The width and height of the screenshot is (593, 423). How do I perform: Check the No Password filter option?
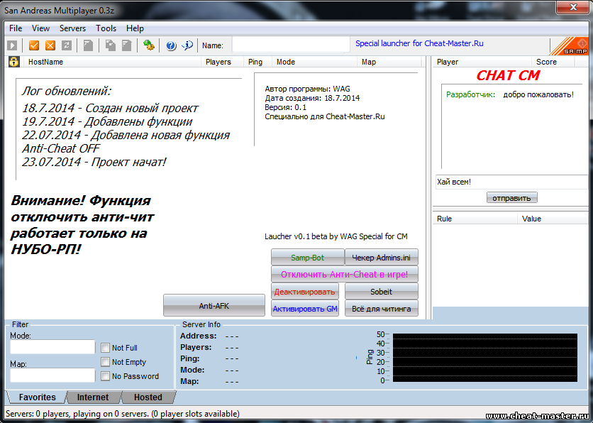tap(105, 376)
